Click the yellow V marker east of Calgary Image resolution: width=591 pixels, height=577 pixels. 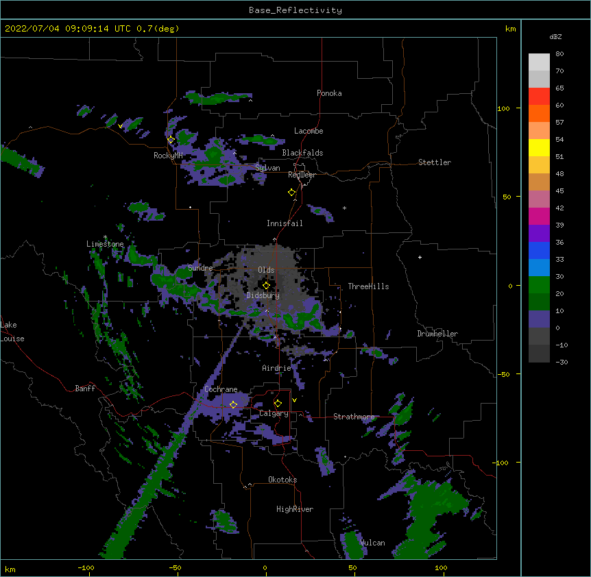pyautogui.click(x=294, y=400)
